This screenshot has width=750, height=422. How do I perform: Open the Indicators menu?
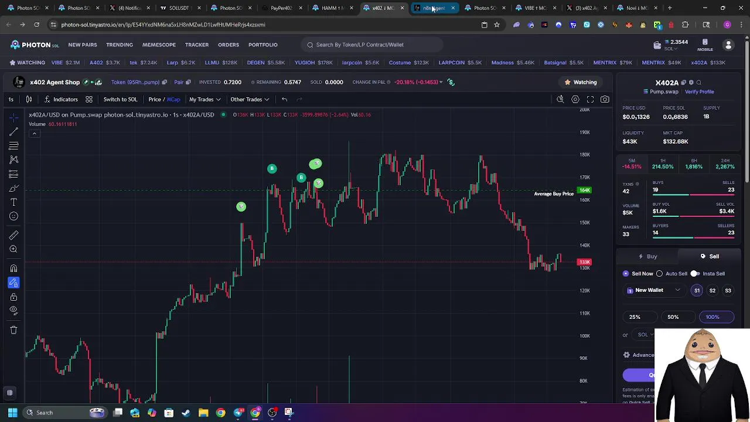(61, 99)
